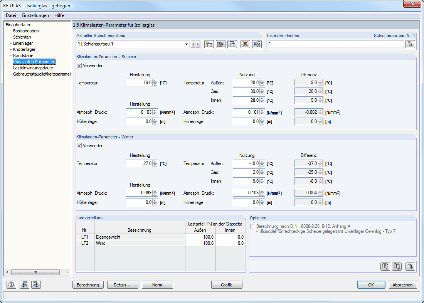Select Lasteinwirkungsdauer in the navigation tree
Viewport: 424px width, 303px height.
(x=33, y=68)
